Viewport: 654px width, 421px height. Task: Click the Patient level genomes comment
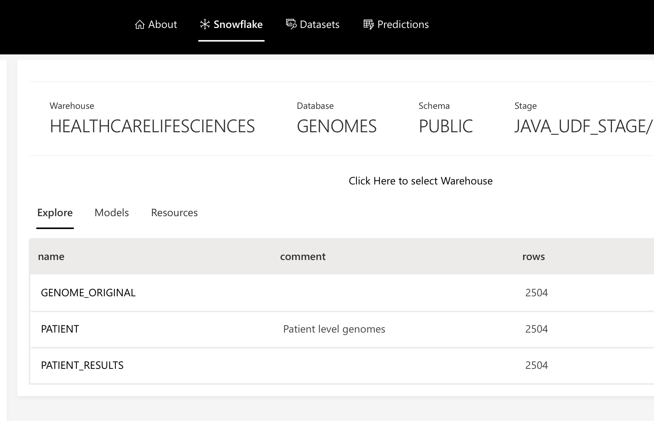pos(334,329)
